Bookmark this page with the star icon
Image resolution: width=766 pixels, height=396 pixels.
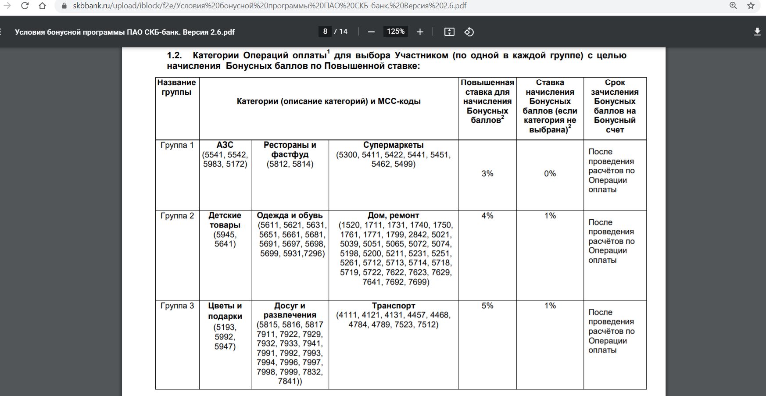pos(751,6)
